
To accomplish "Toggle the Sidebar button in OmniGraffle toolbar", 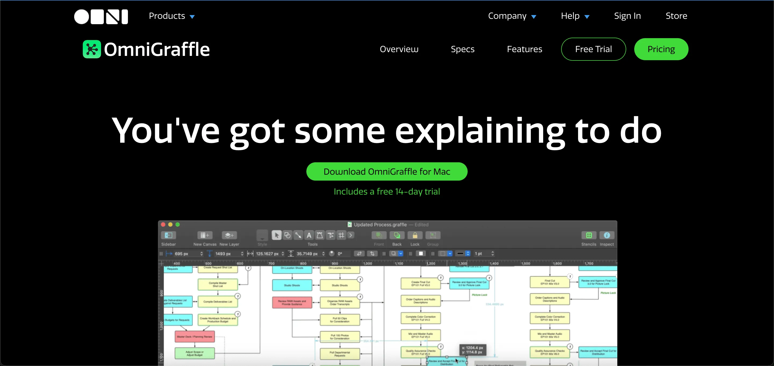I will 168,235.
